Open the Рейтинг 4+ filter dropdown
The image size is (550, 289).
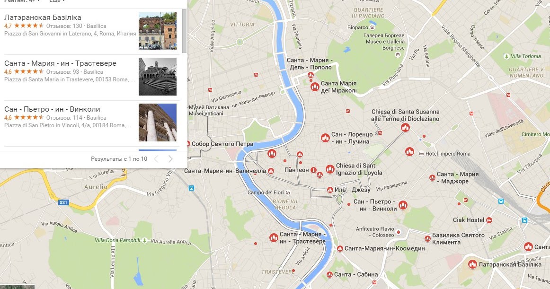tap(22, 1)
